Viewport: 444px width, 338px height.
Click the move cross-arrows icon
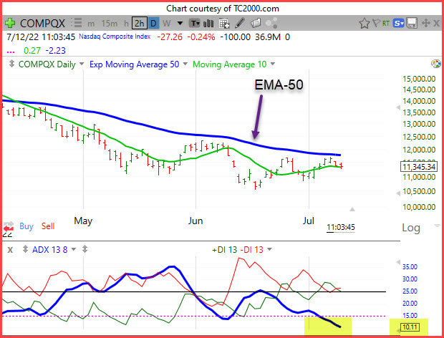[x=425, y=23]
